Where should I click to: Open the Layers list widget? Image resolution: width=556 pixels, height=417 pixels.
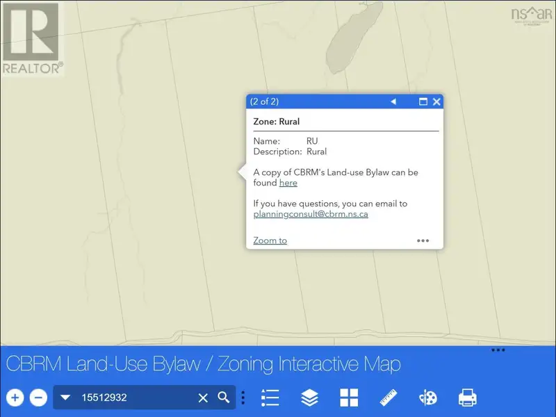coord(309,398)
